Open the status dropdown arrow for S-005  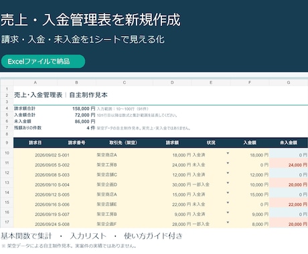pyautogui.click(x=228, y=193)
